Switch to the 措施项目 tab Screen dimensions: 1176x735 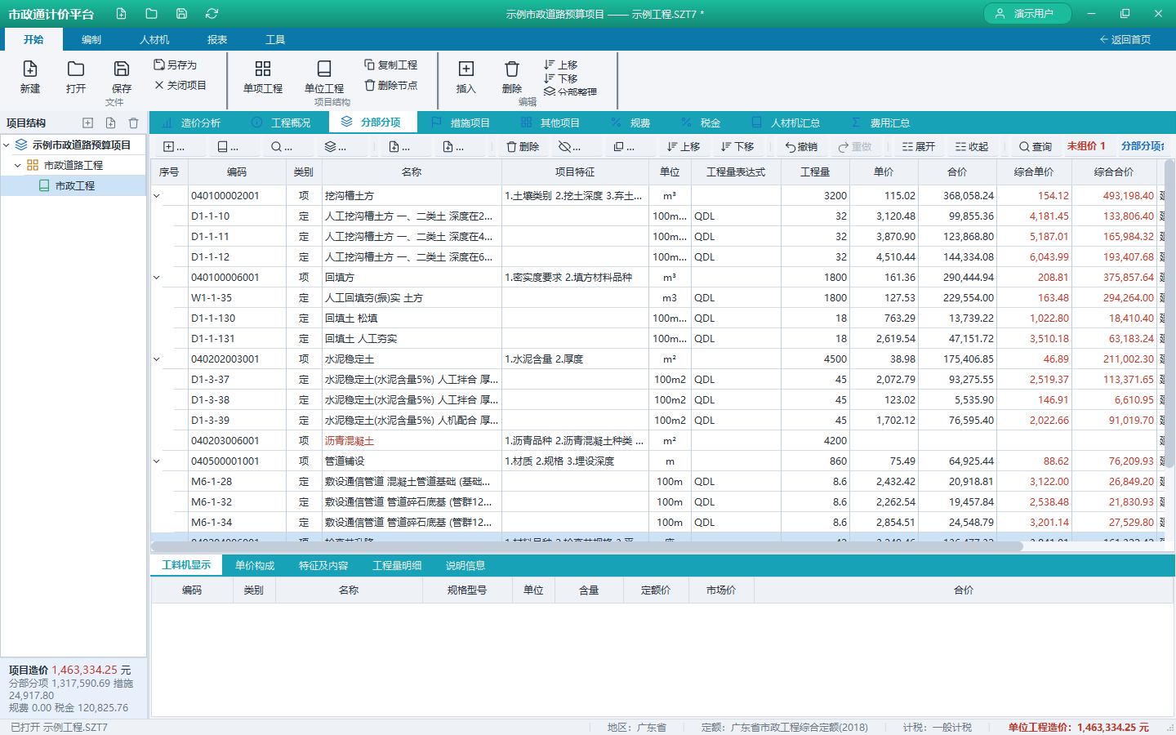coord(461,122)
